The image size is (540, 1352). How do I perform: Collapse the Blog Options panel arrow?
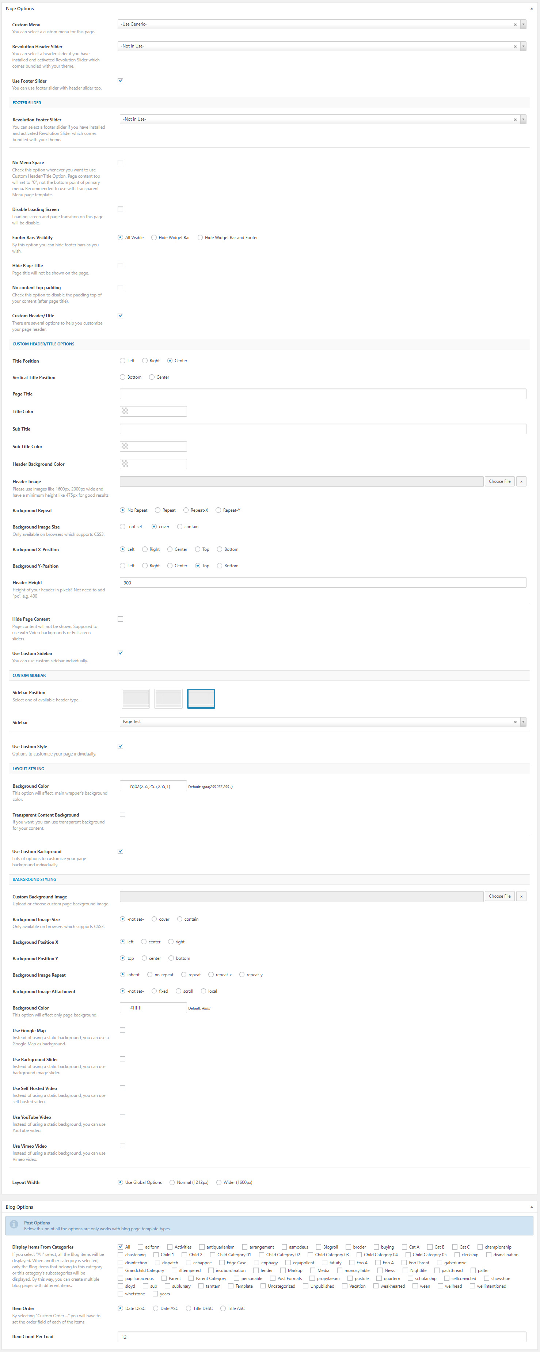click(531, 1207)
